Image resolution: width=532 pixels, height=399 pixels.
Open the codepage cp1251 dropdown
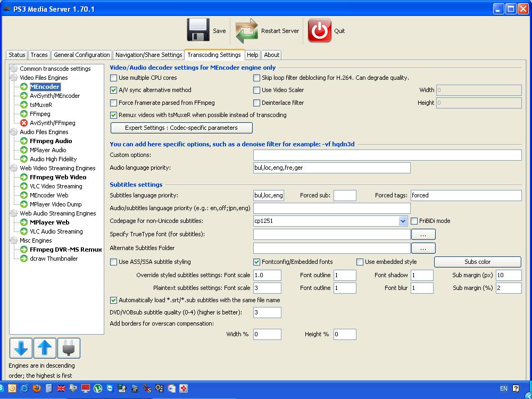403,221
